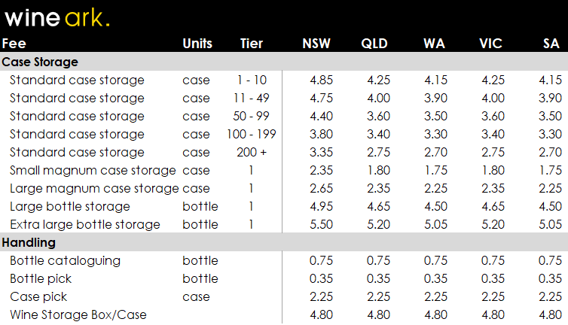Select the WA column header

click(434, 44)
